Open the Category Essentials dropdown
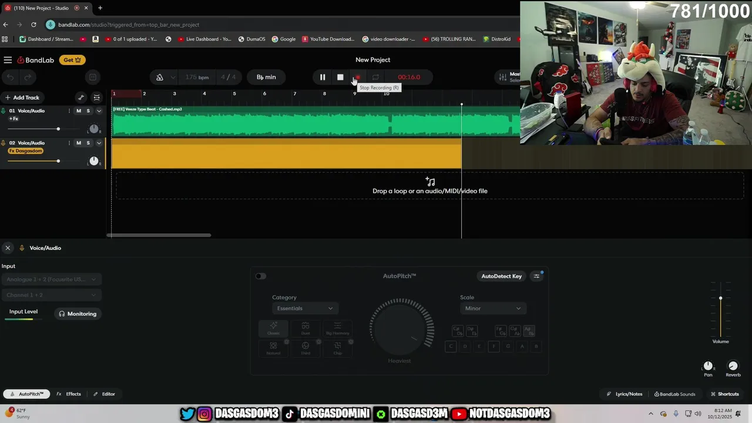752x423 pixels. point(304,308)
